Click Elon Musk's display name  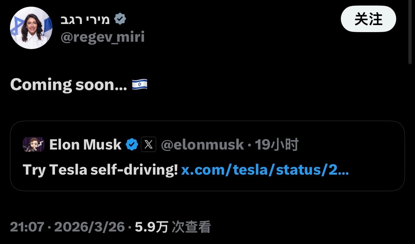(x=85, y=144)
